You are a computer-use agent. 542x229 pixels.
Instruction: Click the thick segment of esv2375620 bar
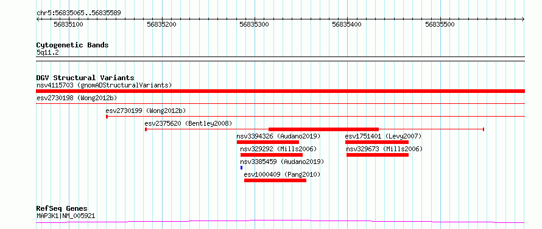click(x=323, y=129)
